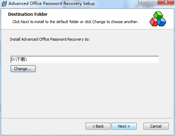Click the installer icon in the title bar

[x=4, y=4]
